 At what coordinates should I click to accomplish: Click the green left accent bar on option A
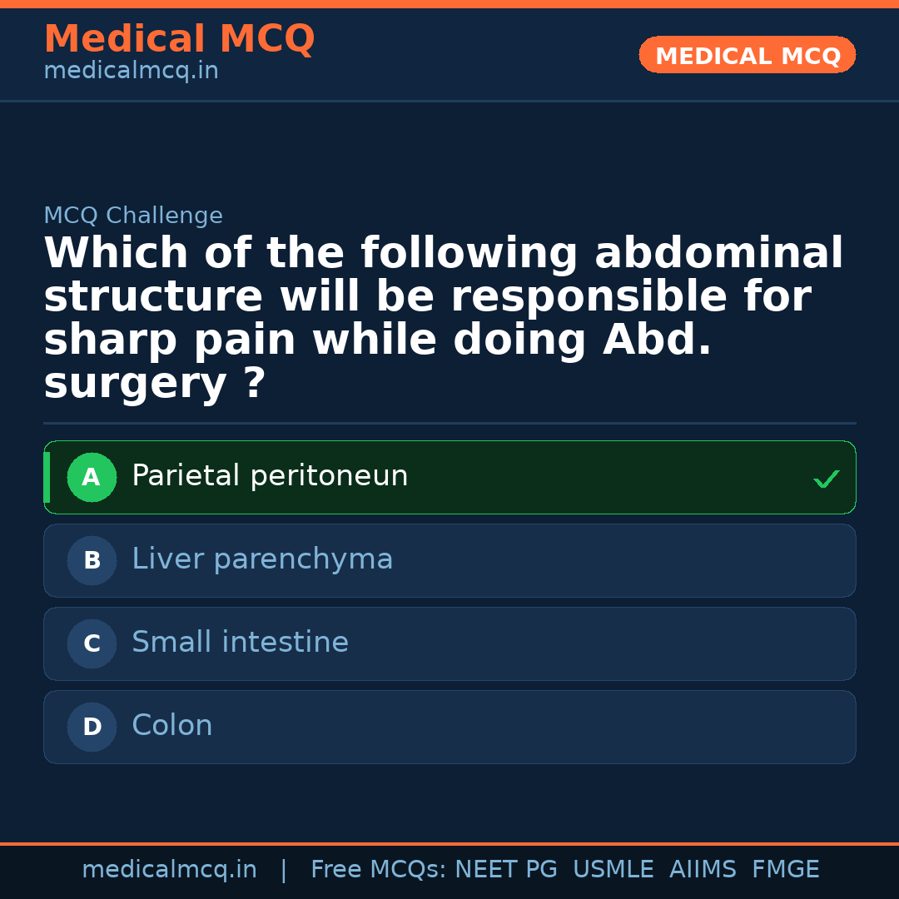(47, 477)
